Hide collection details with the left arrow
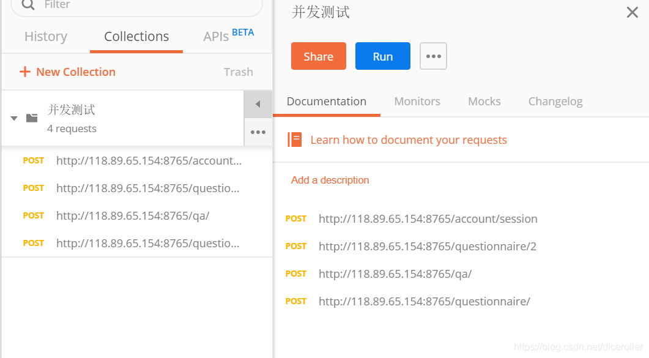The width and height of the screenshot is (649, 358). (258, 104)
